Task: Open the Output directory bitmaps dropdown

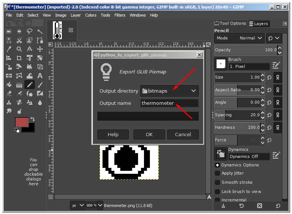Action: pyautogui.click(x=170, y=91)
